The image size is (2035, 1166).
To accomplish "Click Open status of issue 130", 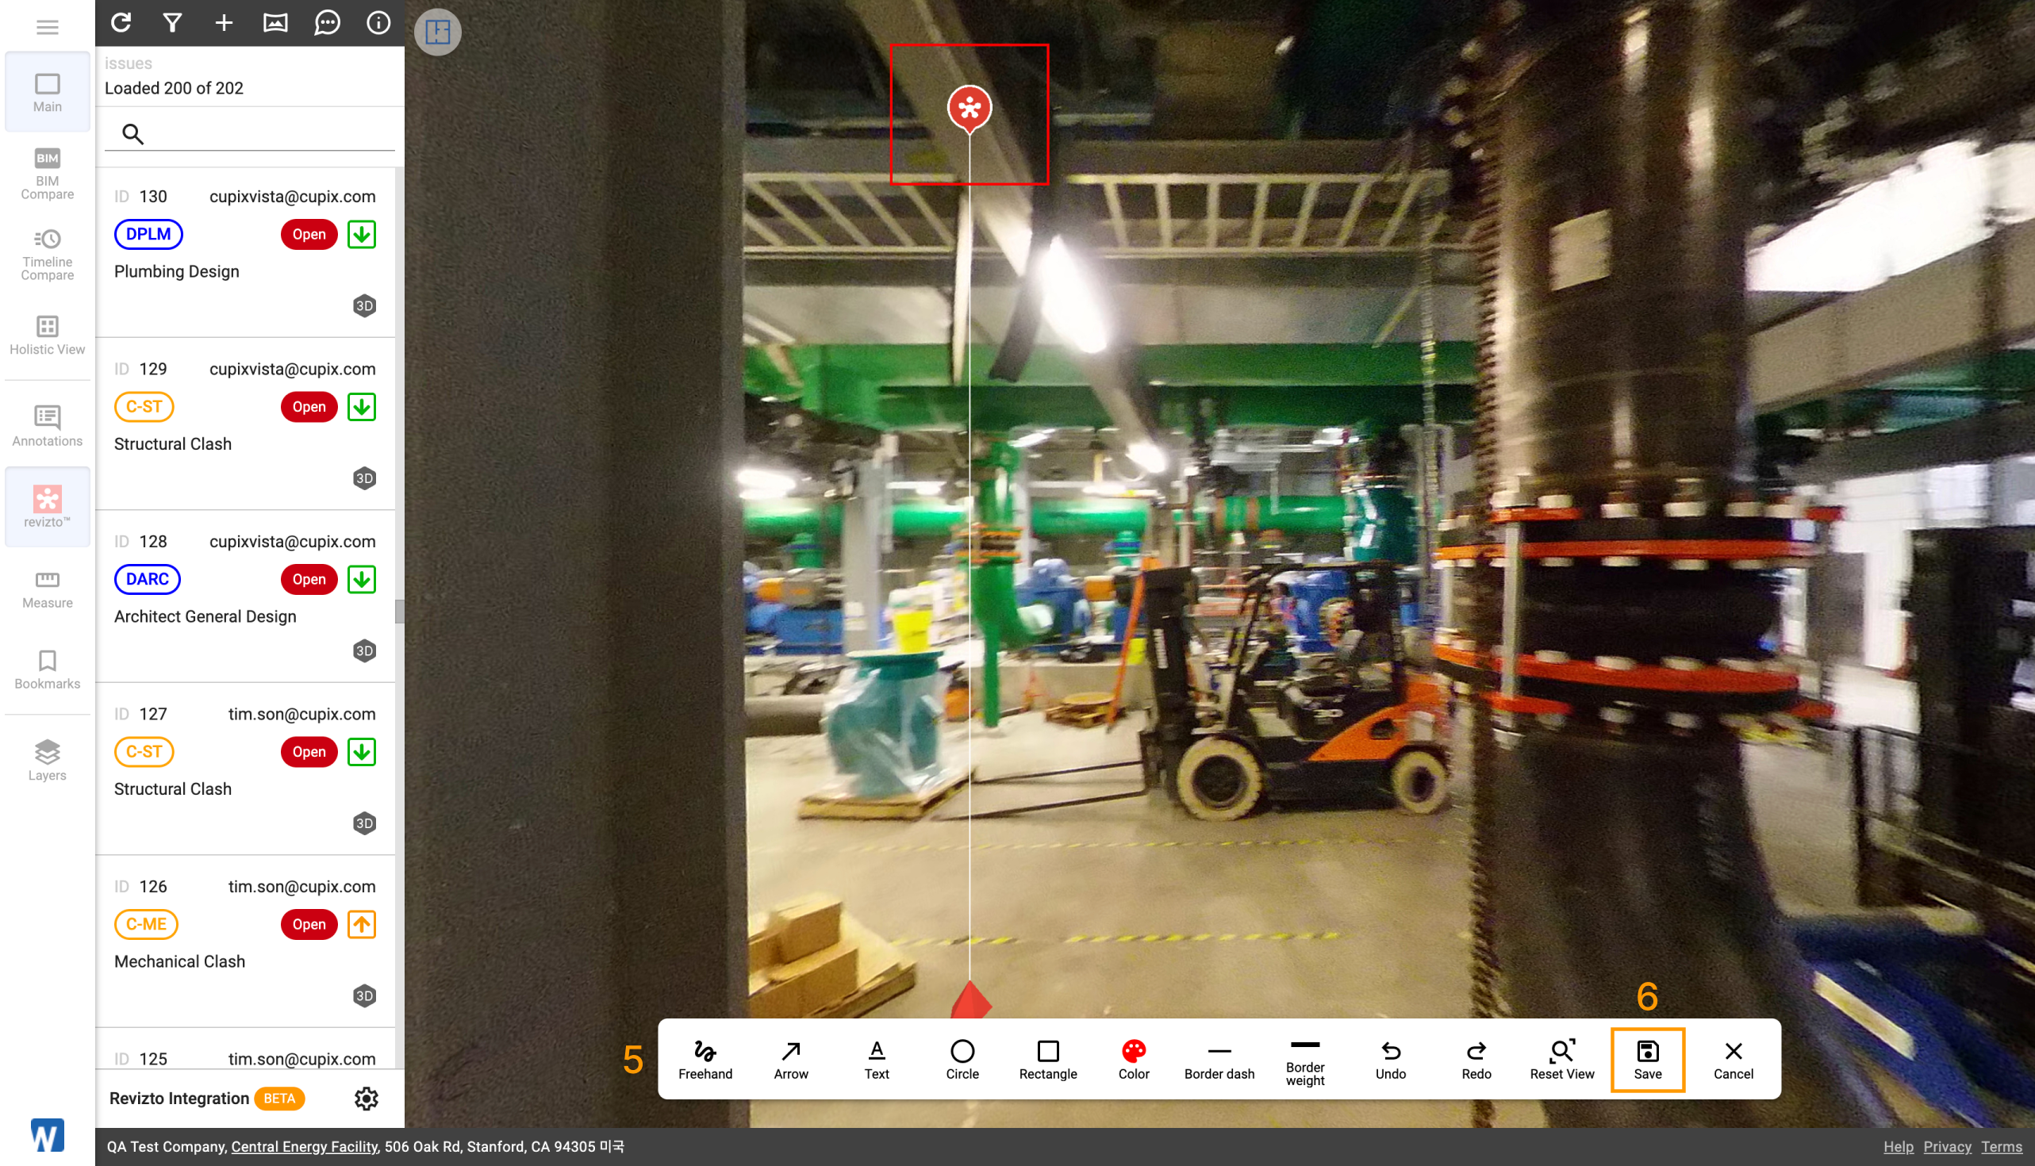I will 309,234.
